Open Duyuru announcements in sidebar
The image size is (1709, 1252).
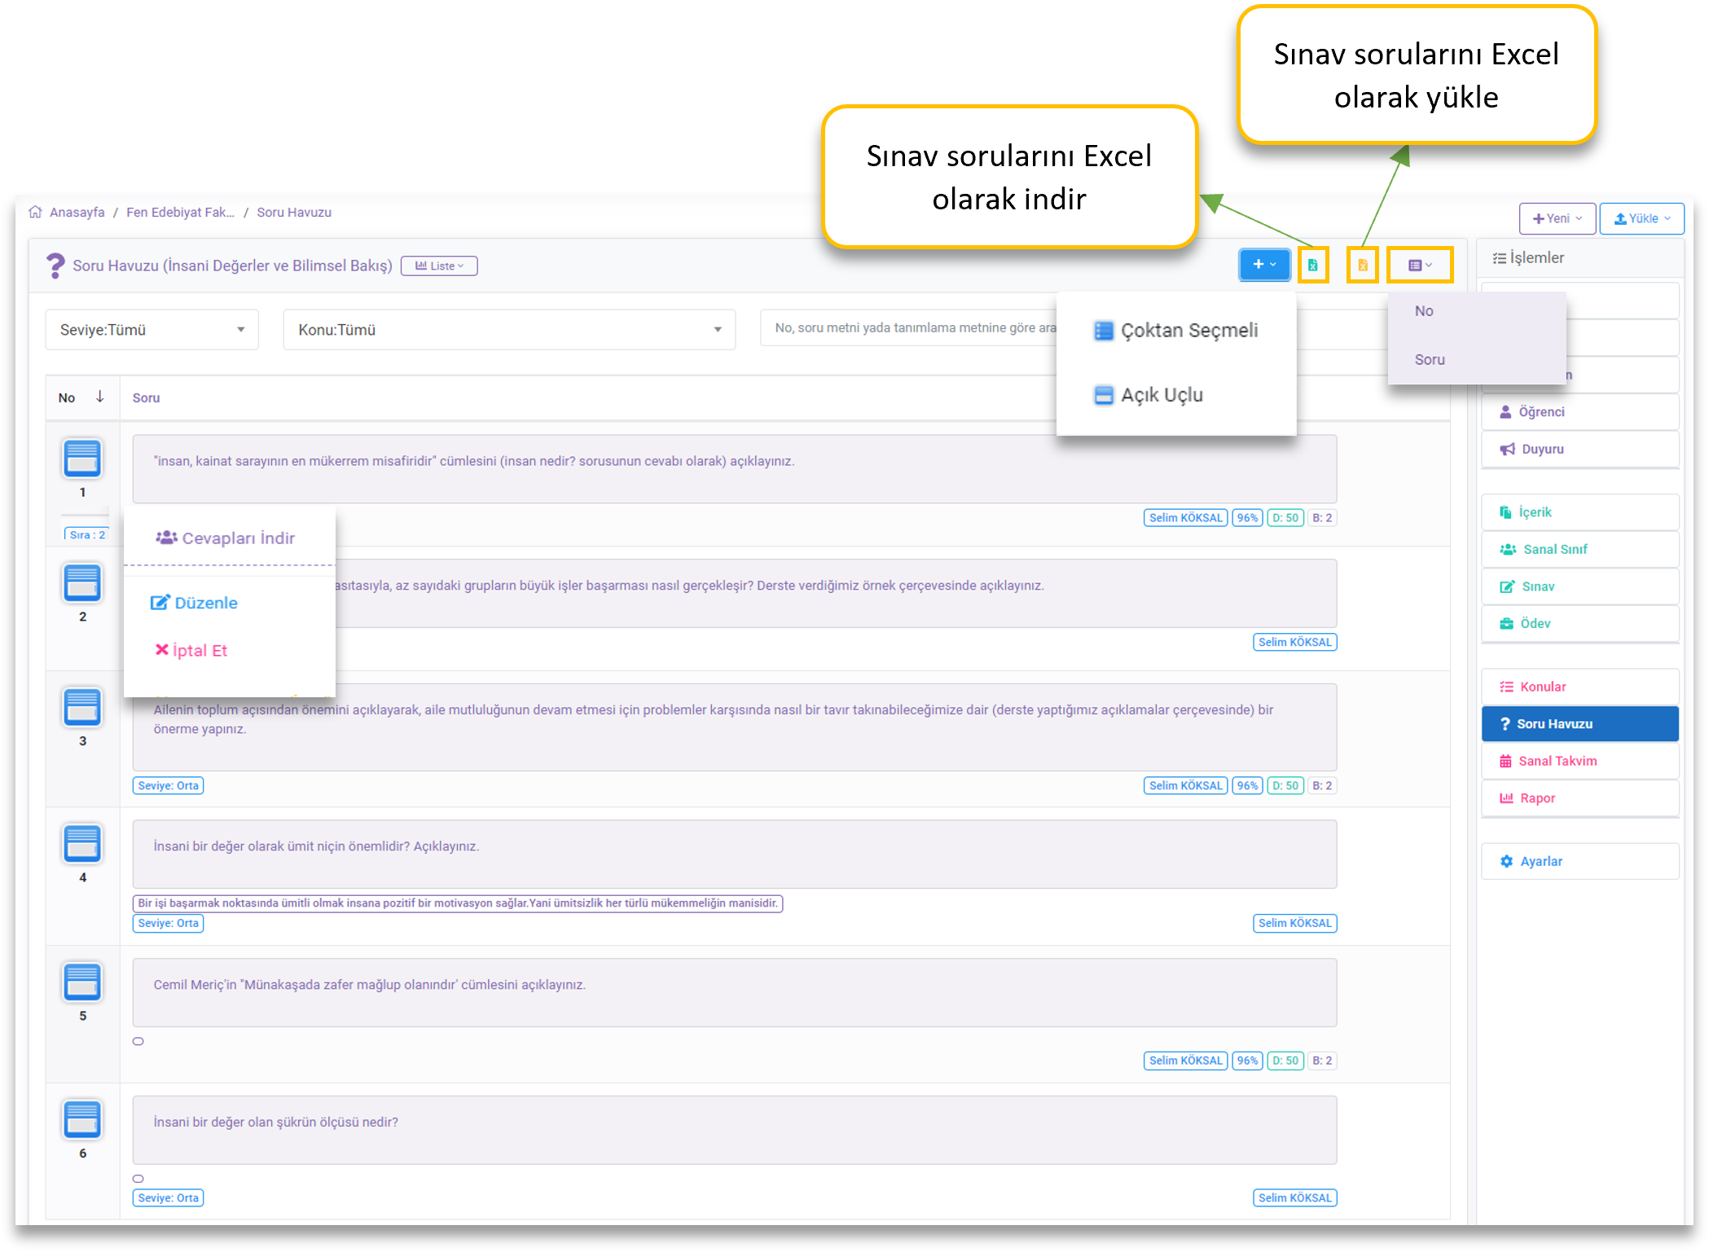[x=1542, y=449]
